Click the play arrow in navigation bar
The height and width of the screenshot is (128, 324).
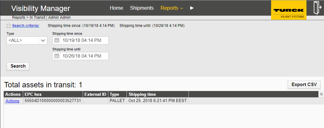click(192, 8)
